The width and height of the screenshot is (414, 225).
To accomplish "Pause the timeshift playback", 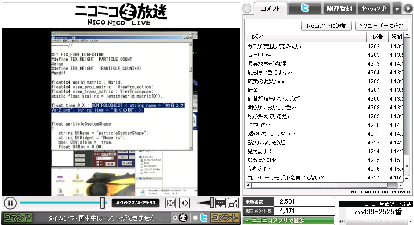I will 10,203.
